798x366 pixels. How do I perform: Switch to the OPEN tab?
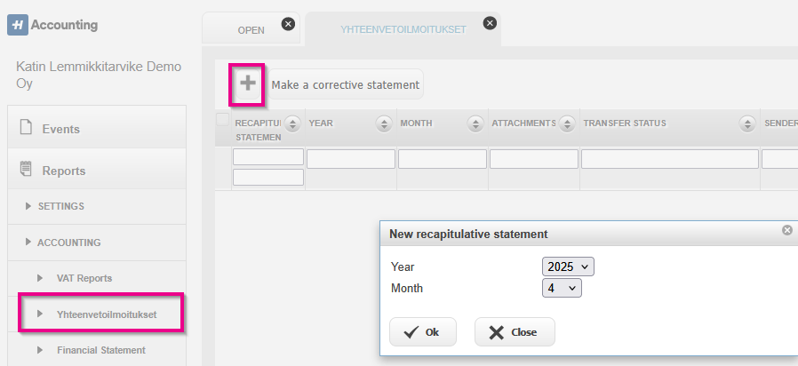[x=251, y=30]
